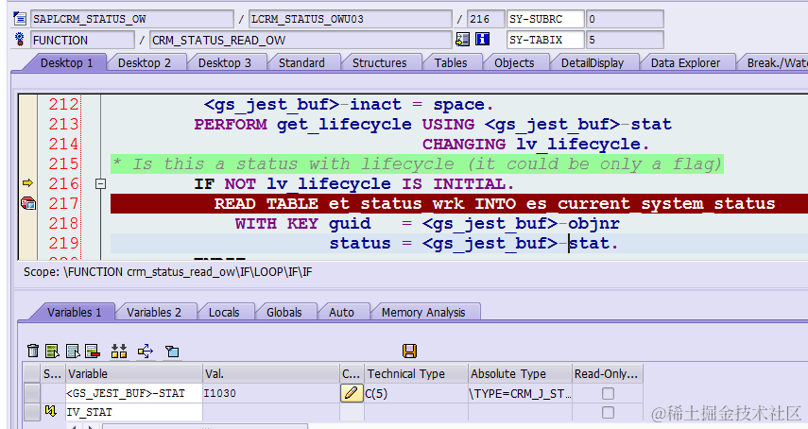Click the services icon after the arrow cross icon

[172, 352]
